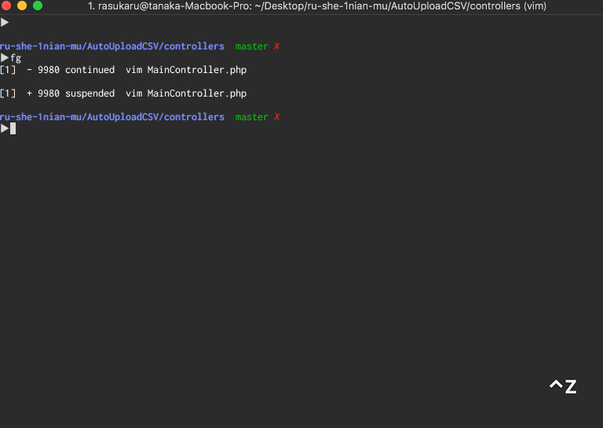
Task: Click the red X after first 'master'
Action: click(x=276, y=46)
